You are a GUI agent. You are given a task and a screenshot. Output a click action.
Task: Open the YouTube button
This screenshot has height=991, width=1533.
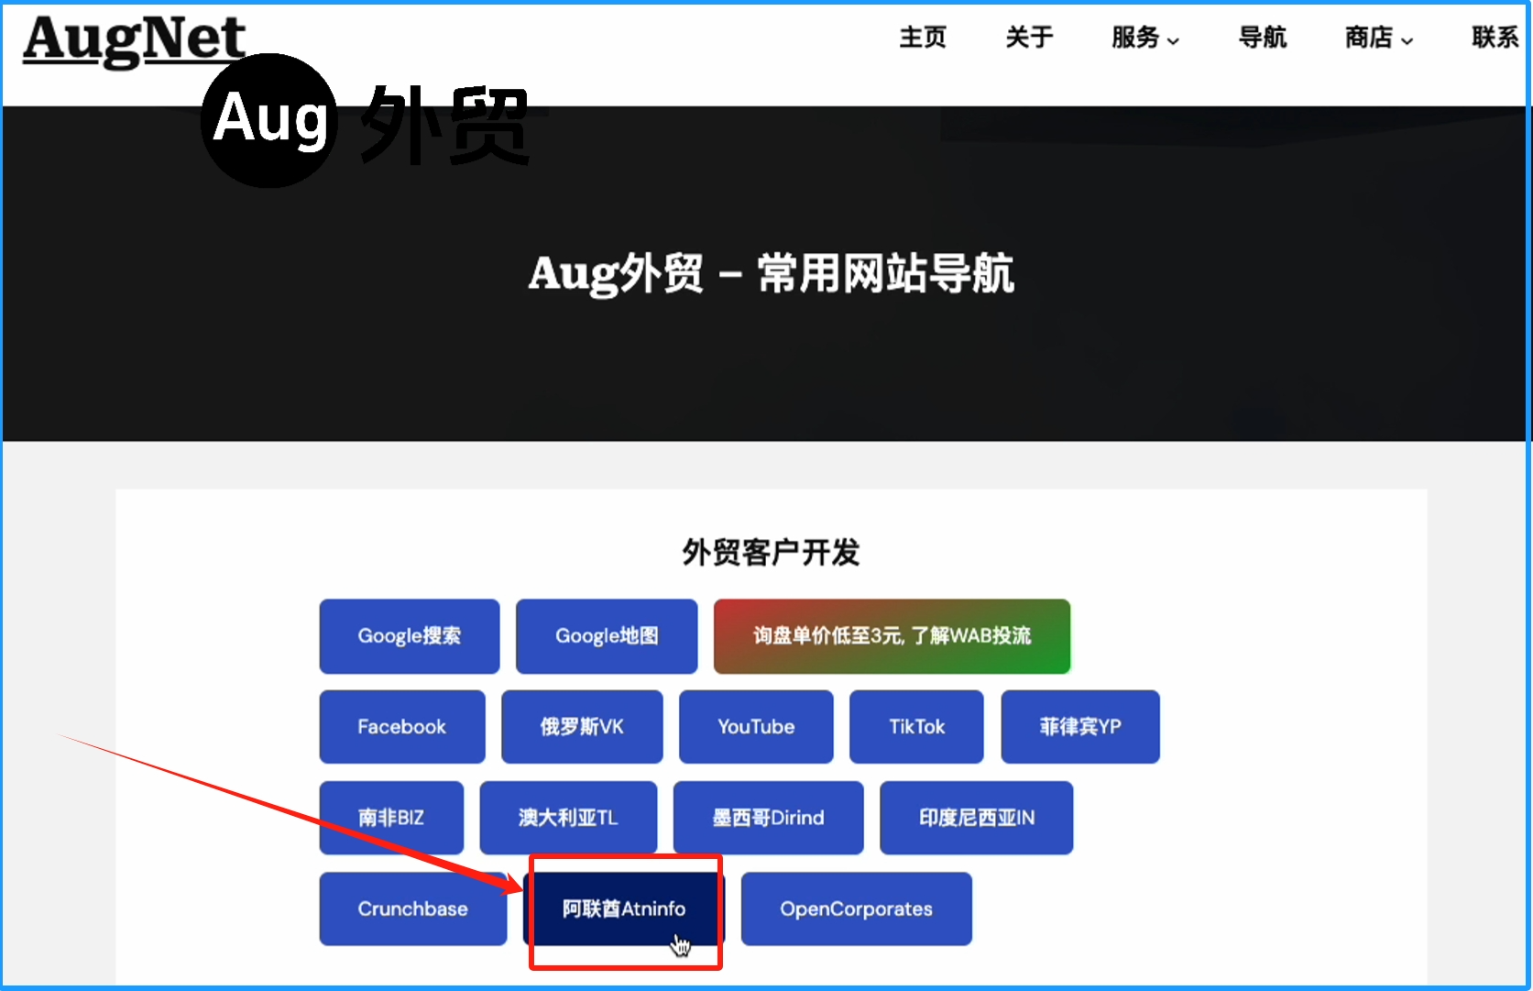click(756, 727)
